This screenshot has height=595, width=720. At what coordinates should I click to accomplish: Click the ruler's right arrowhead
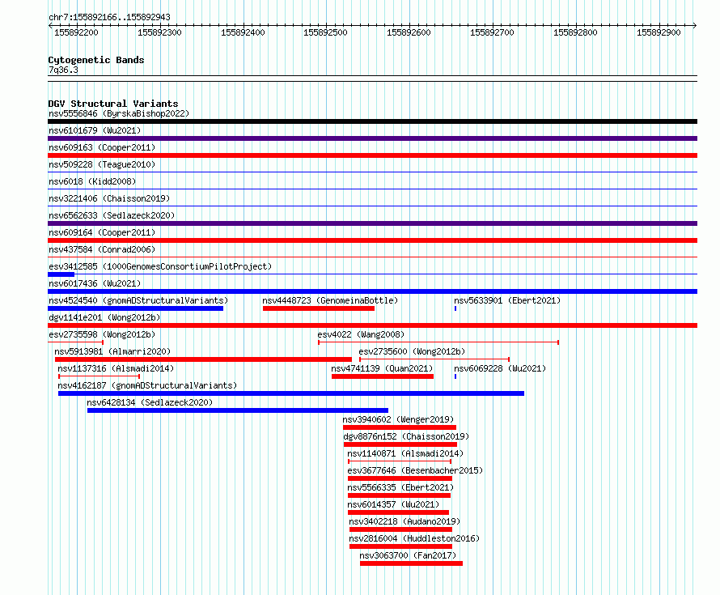coord(695,26)
